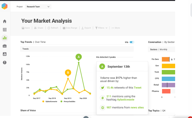Click the Twitter bird icon in popup
Viewport: 192px width, 118px height.
pyautogui.click(x=103, y=88)
